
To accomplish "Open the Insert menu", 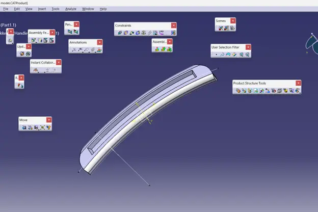I will (x=42, y=9).
